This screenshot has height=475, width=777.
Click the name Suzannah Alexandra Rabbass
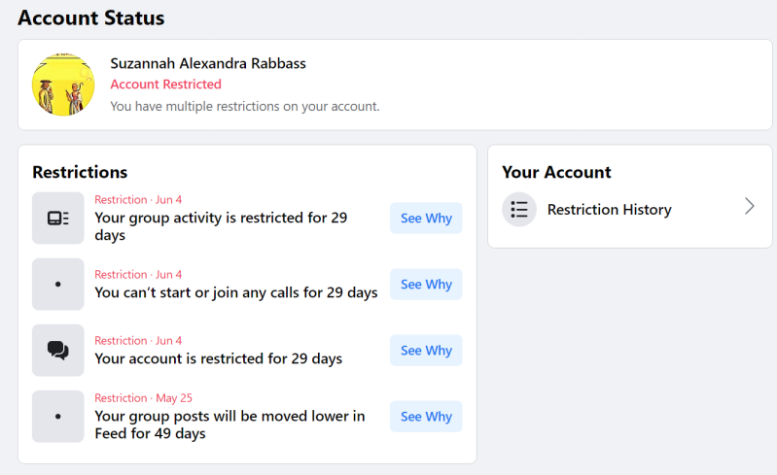pyautogui.click(x=208, y=63)
